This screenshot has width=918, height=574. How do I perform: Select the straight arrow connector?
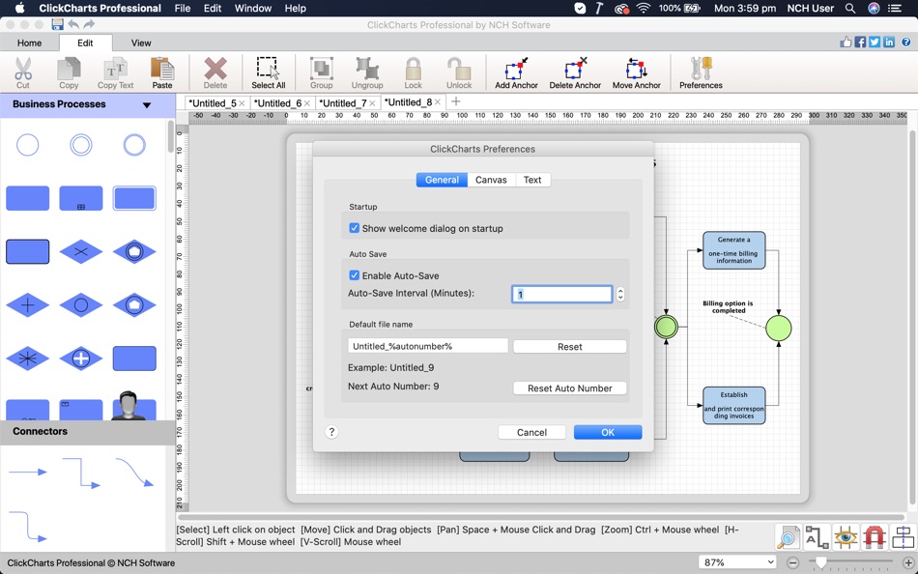coord(27,472)
